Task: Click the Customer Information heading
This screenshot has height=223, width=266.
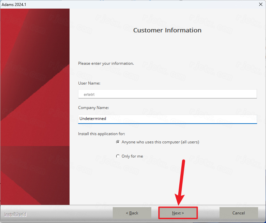Action: pyautogui.click(x=167, y=30)
